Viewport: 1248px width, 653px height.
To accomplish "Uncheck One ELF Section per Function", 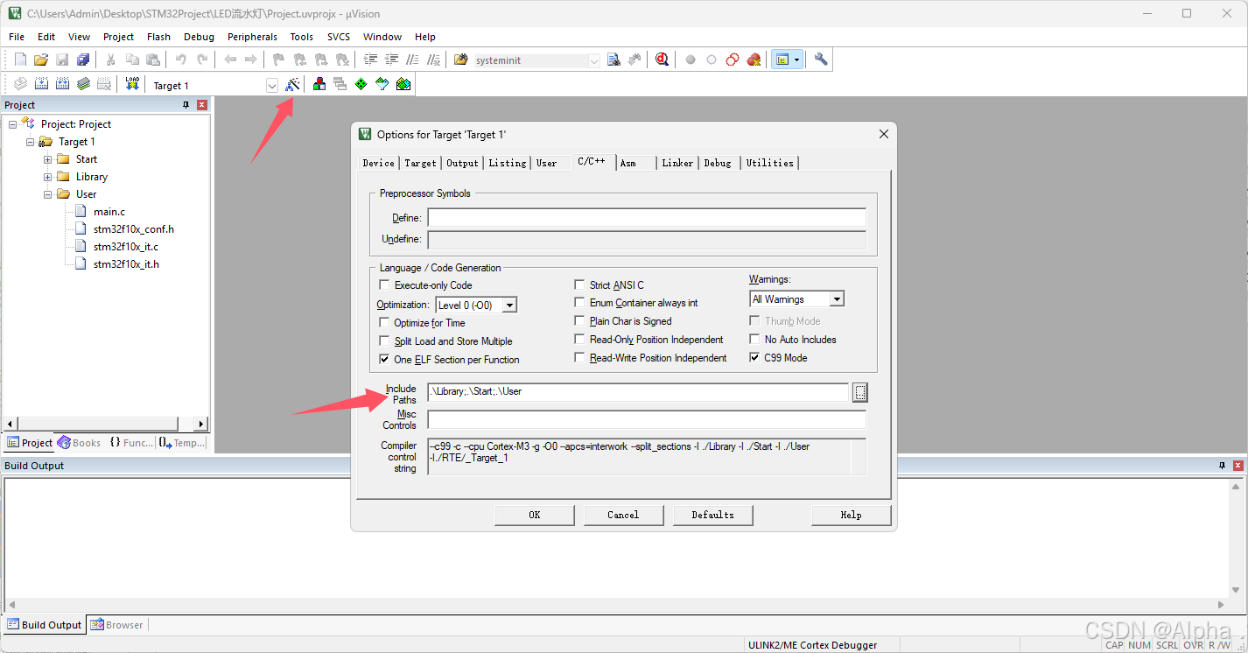I will (384, 360).
